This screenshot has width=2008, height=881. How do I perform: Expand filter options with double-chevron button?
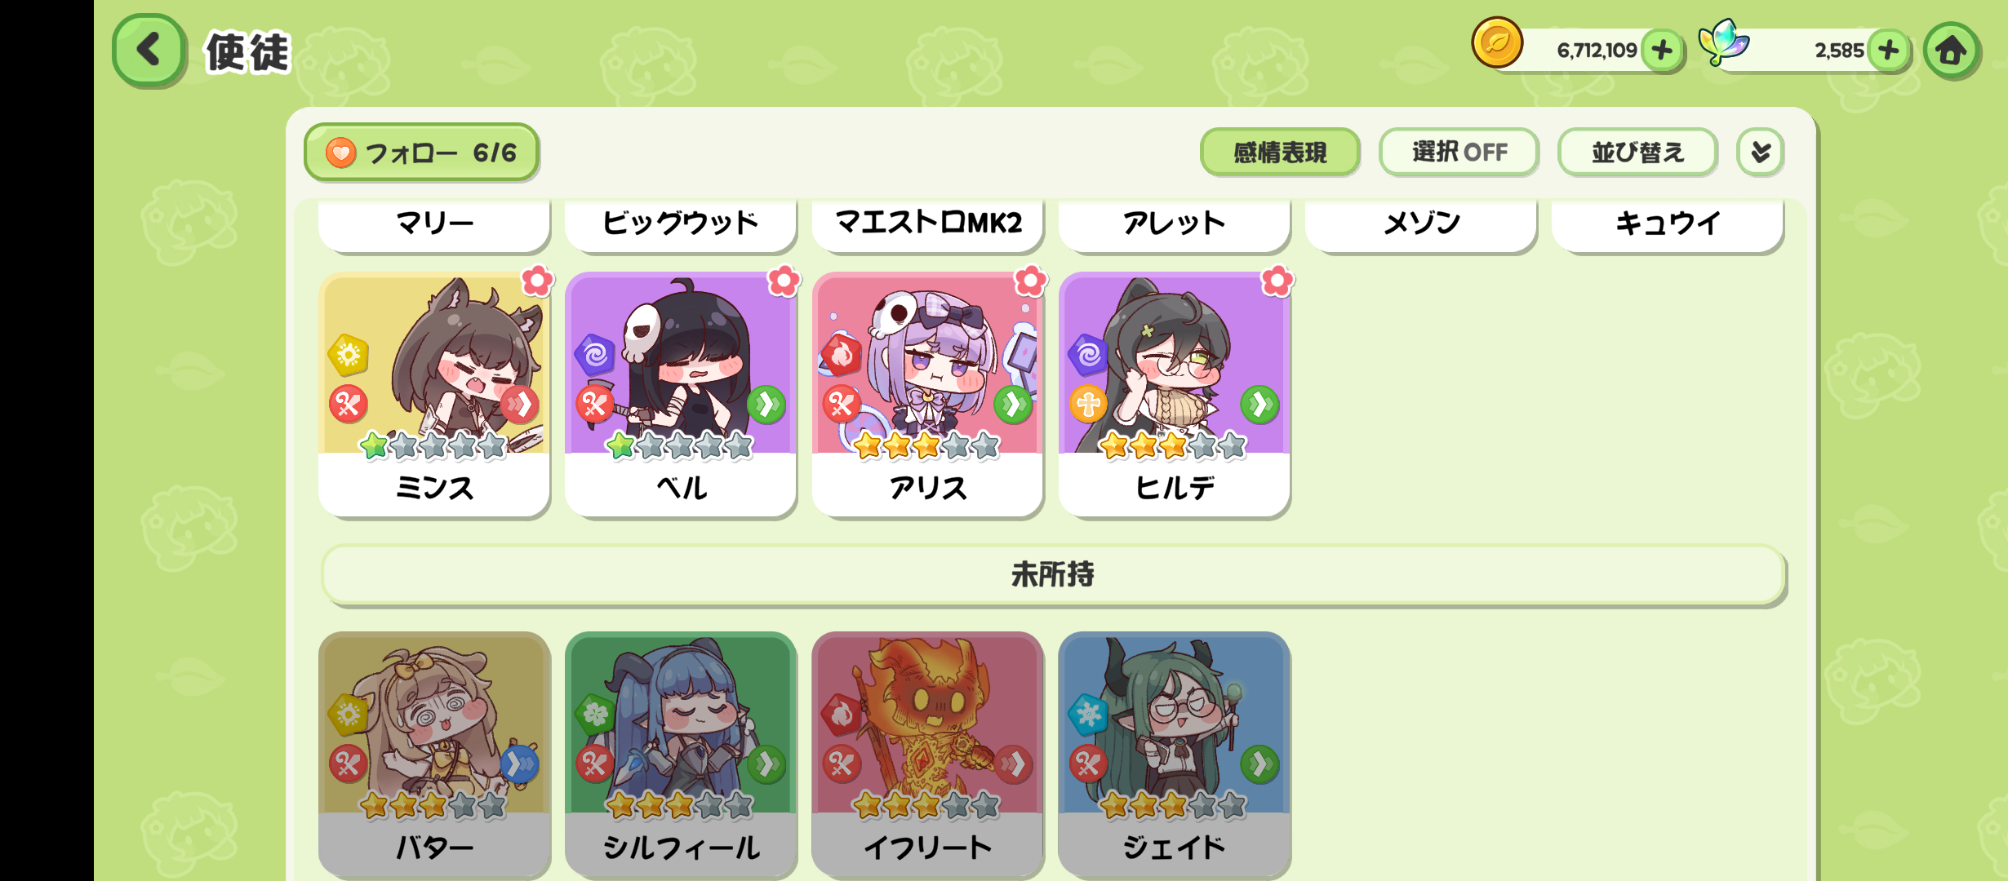coord(1761,152)
